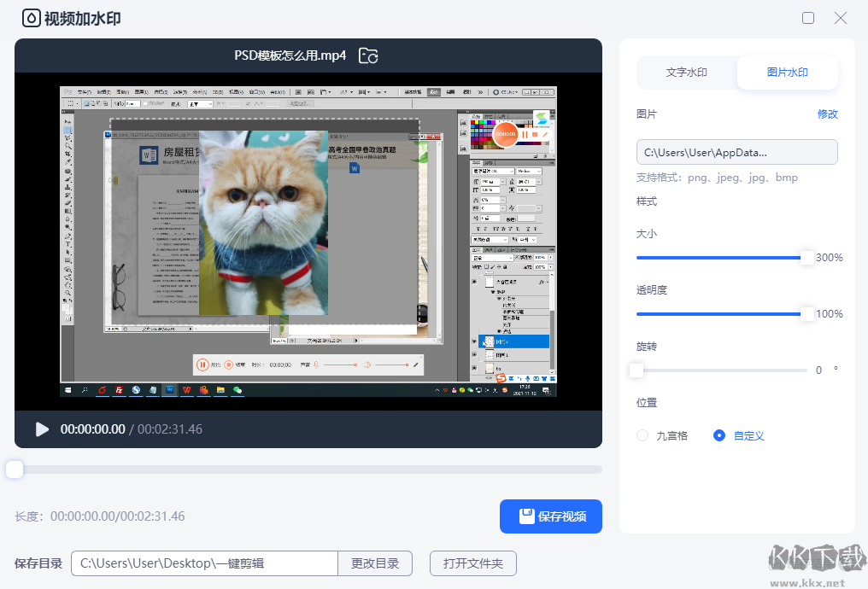Click the 修改 link to change image

point(827,114)
